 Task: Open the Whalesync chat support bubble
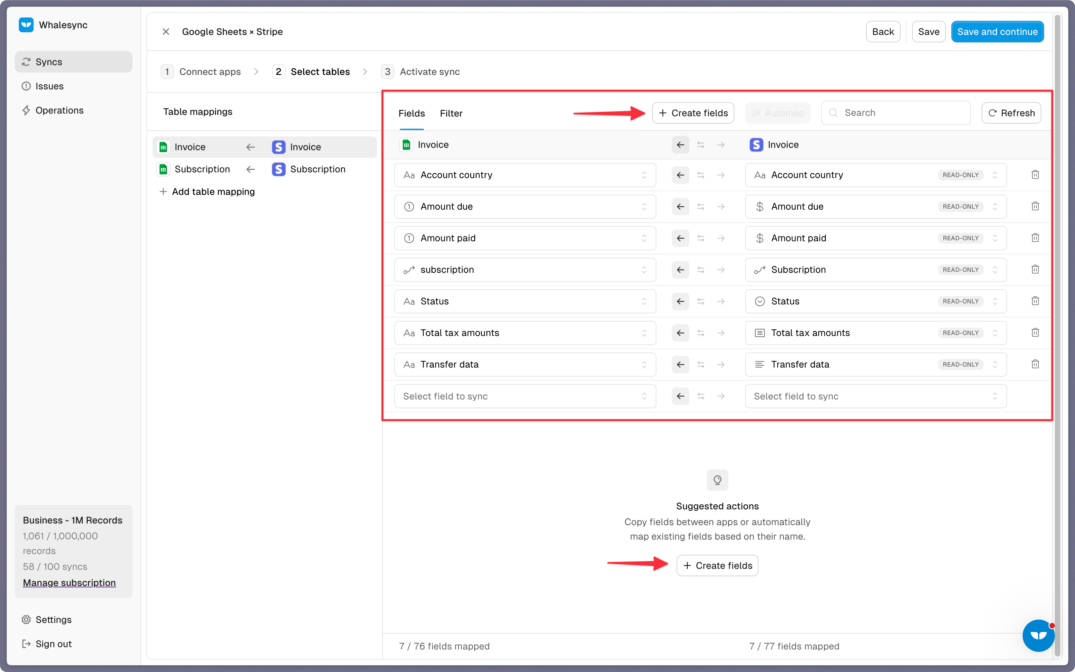click(x=1038, y=635)
